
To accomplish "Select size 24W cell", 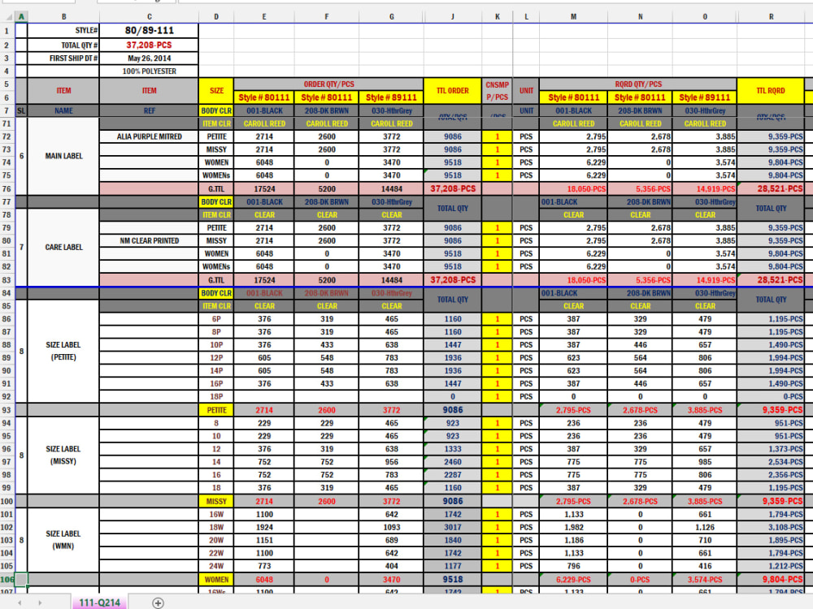I will [x=216, y=566].
